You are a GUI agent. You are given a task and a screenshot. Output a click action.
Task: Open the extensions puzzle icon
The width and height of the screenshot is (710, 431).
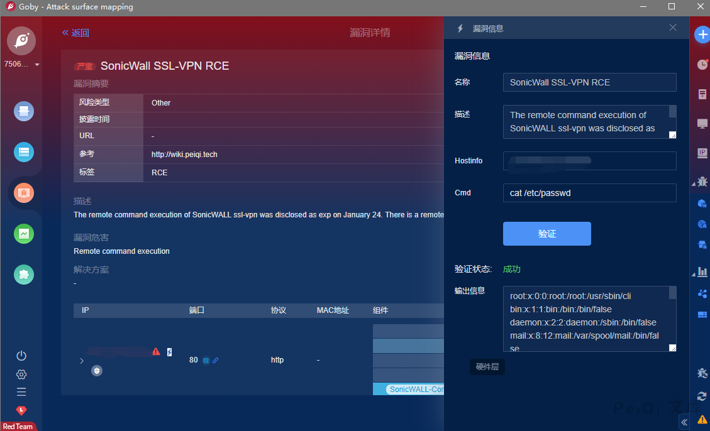[24, 275]
